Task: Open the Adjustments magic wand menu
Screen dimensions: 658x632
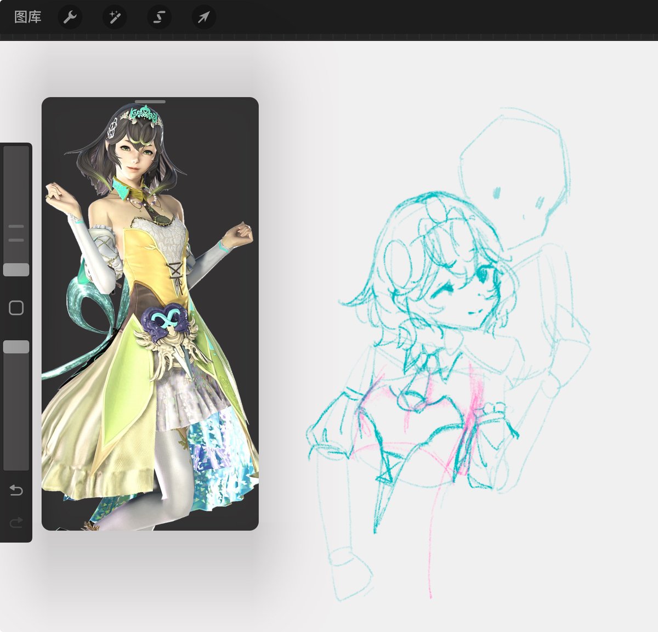Action: pyautogui.click(x=115, y=18)
